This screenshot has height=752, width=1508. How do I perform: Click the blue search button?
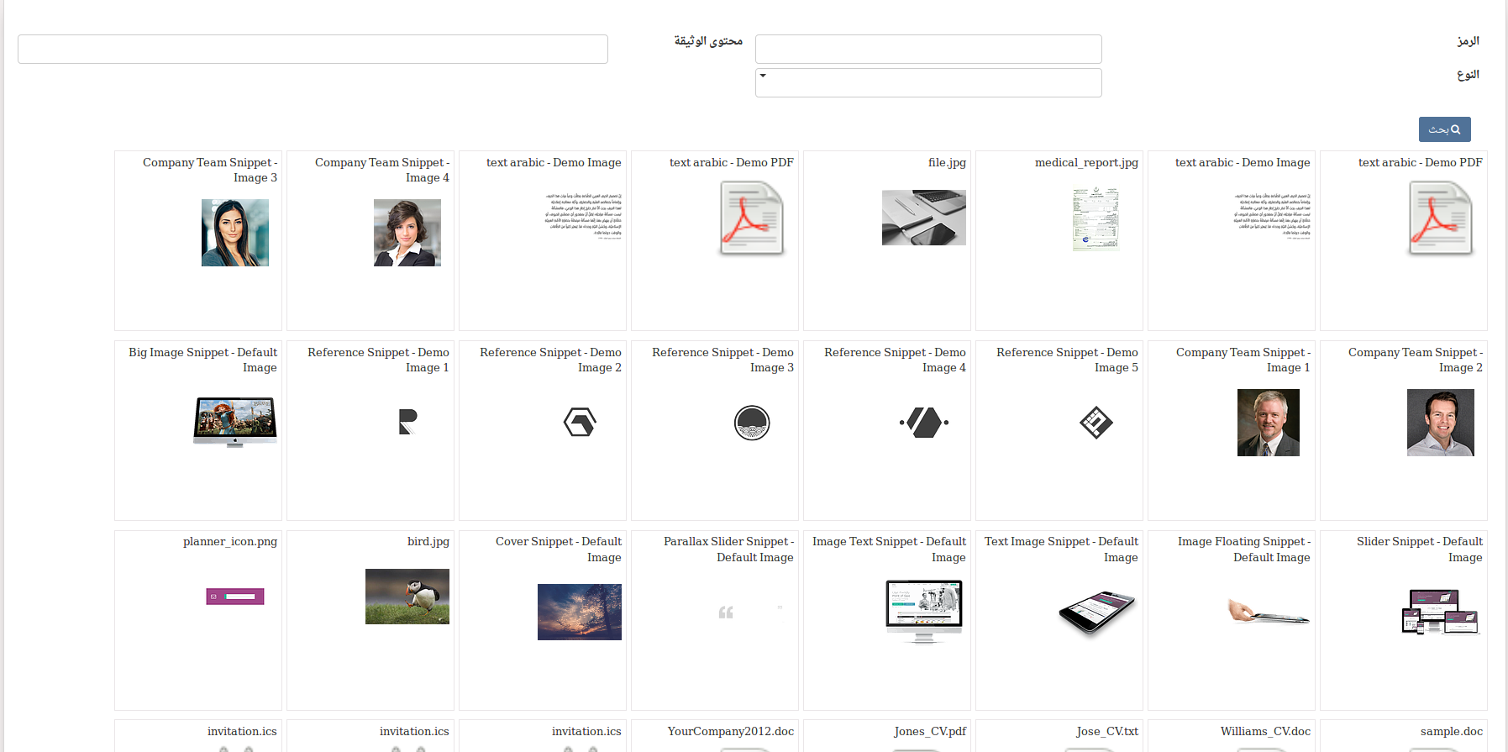click(x=1444, y=129)
